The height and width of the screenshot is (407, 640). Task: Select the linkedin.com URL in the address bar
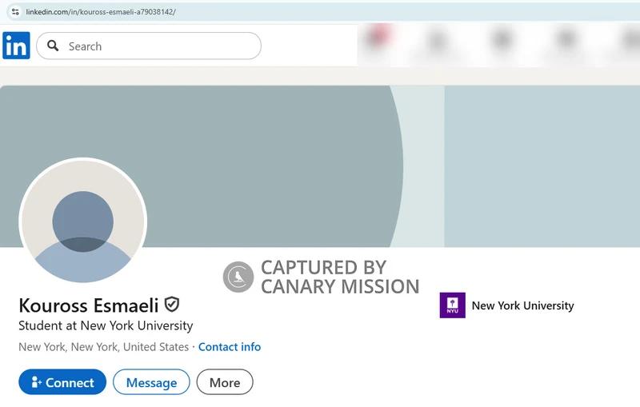pyautogui.click(x=101, y=12)
